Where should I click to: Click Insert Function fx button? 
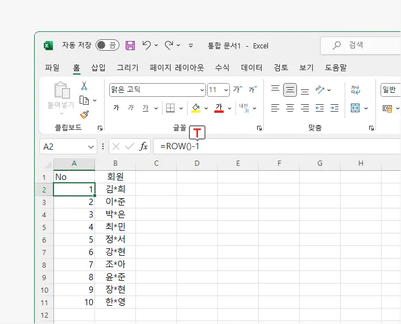143,146
